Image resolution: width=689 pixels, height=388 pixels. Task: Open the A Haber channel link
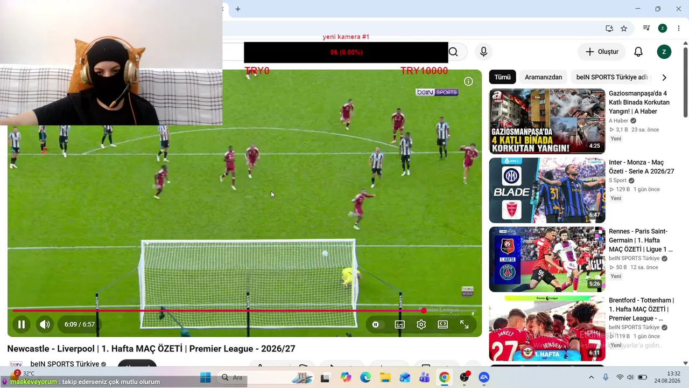(618, 121)
